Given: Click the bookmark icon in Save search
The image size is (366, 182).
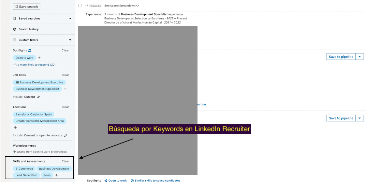Looking at the screenshot, I should pyautogui.click(x=17, y=6).
